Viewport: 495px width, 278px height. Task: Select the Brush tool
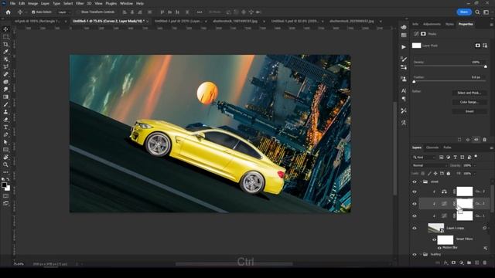click(5, 104)
